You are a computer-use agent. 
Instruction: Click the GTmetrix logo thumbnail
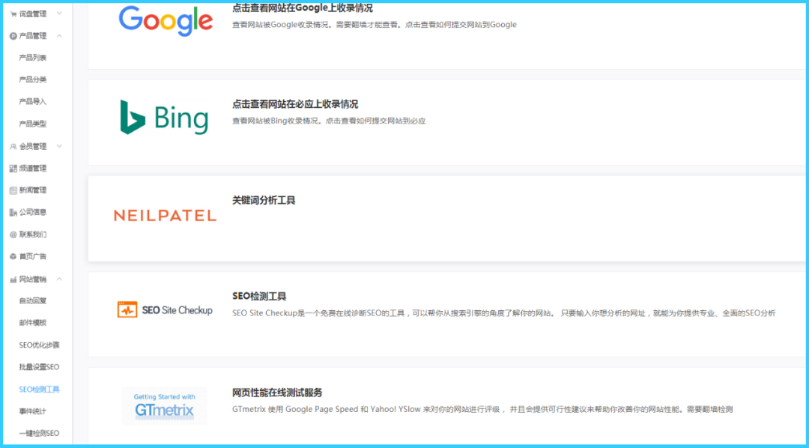pyautogui.click(x=165, y=406)
